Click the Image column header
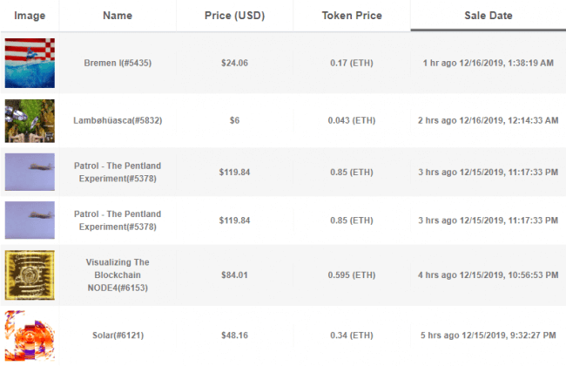This screenshot has width=566, height=366. [30, 16]
